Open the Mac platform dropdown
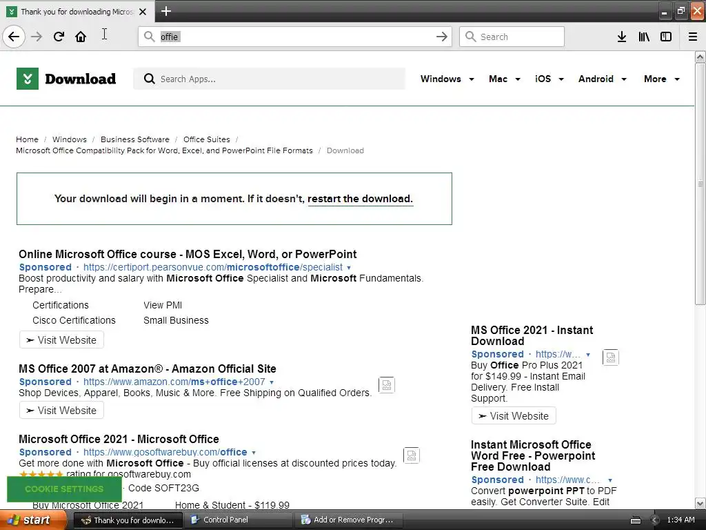This screenshot has width=706, height=530. (504, 79)
